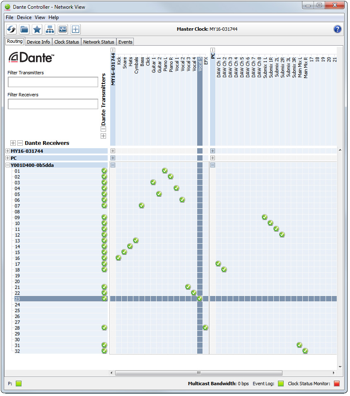Click plus at MY16-031744 receiver and PC transmitter
This screenshot has width=350, height=396.
(212, 151)
